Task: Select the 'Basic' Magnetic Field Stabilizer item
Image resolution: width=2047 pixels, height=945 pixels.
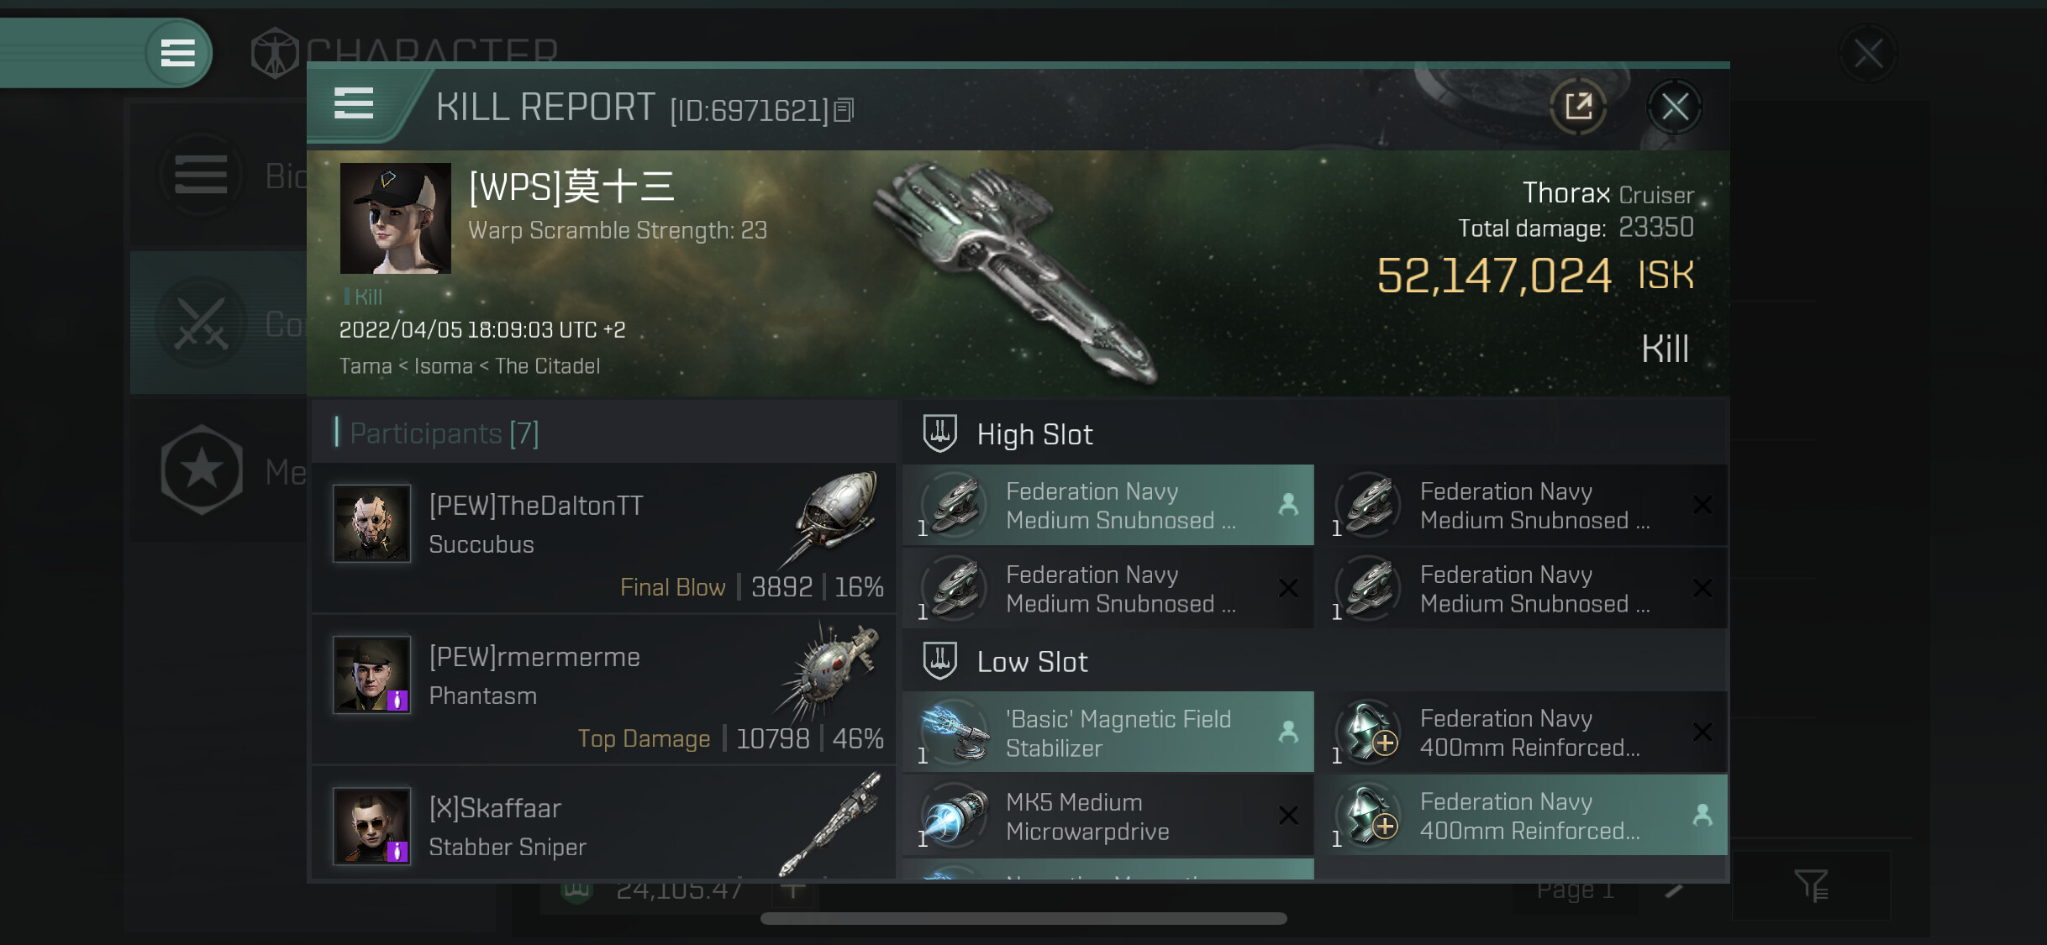Action: pyautogui.click(x=1108, y=732)
